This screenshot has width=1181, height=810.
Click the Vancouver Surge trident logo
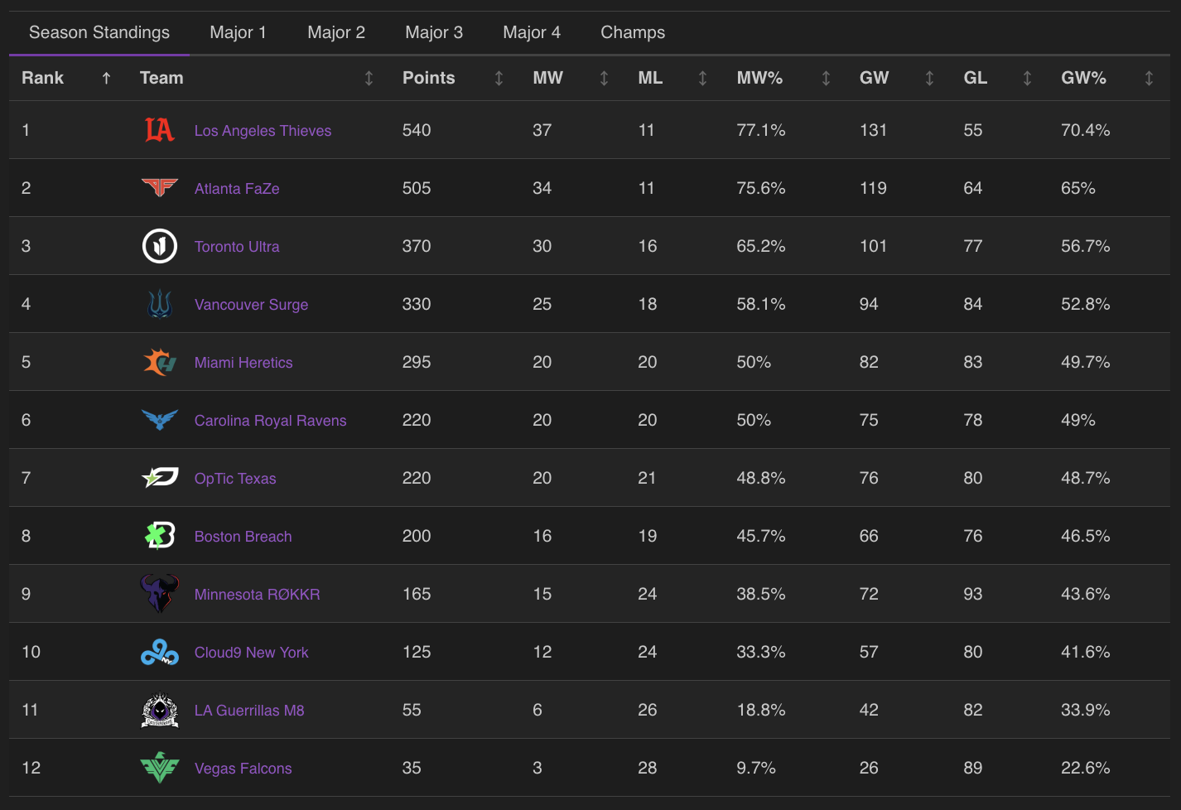pos(159,304)
